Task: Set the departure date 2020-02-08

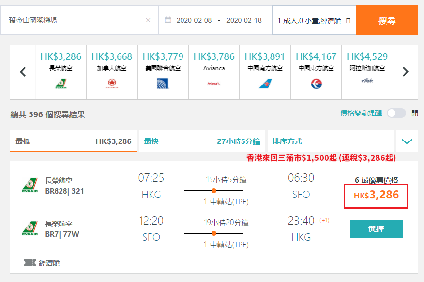Action: pos(194,20)
